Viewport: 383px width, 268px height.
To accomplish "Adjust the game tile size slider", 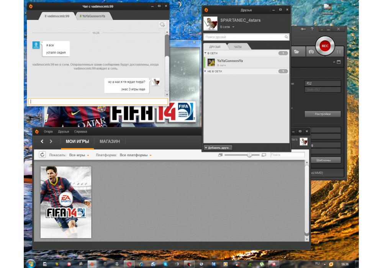I will 249,155.
